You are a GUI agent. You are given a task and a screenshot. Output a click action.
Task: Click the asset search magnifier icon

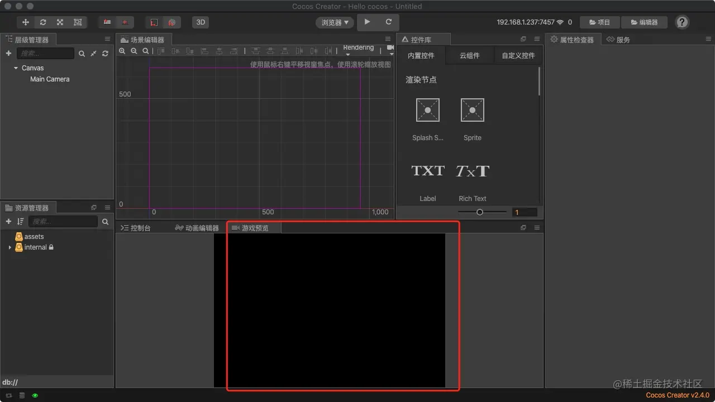[x=105, y=222]
